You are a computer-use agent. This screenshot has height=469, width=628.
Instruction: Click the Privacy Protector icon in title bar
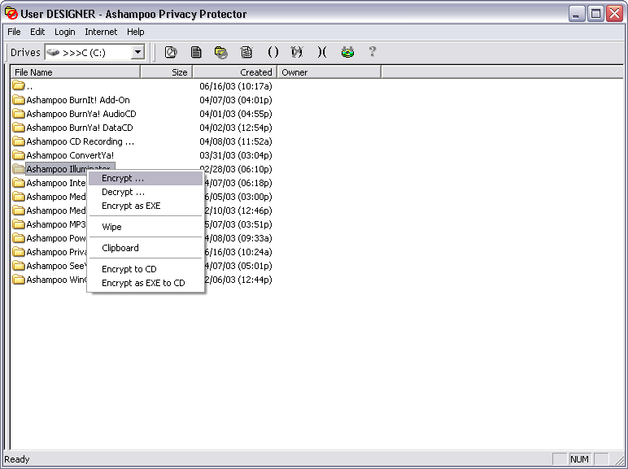point(11,14)
